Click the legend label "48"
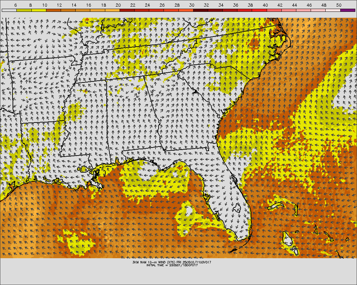This screenshot has width=357, height=285. [324, 5]
